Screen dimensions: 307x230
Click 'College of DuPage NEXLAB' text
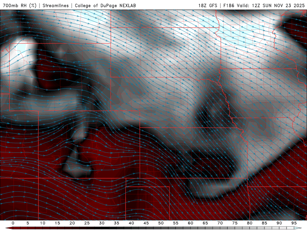105,5
